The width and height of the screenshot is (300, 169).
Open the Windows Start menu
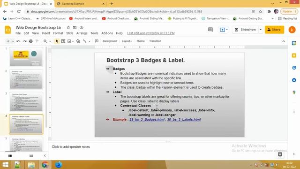[5, 165]
